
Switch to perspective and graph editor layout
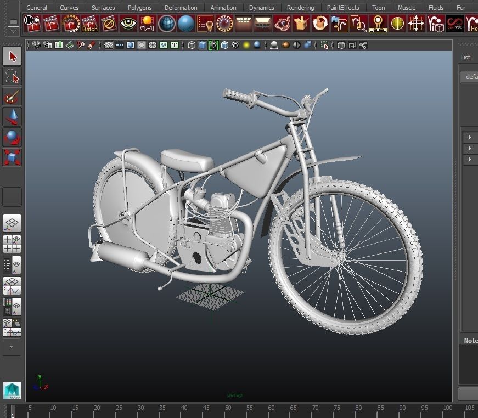(x=12, y=285)
